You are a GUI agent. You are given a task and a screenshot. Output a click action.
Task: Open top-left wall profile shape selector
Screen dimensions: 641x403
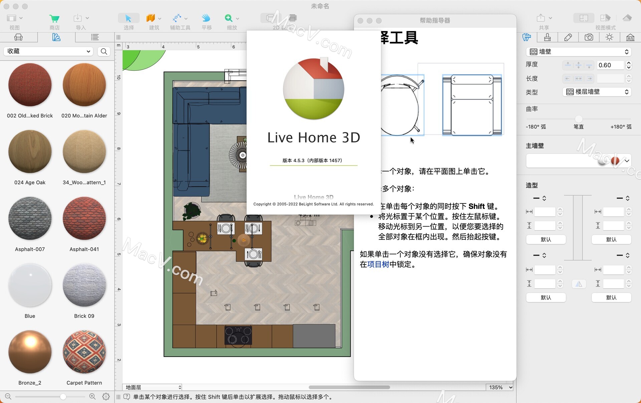point(540,198)
